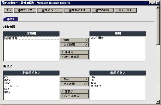Click the 書式名の変更 button
The height and width of the screenshot is (105, 161).
[77, 10]
